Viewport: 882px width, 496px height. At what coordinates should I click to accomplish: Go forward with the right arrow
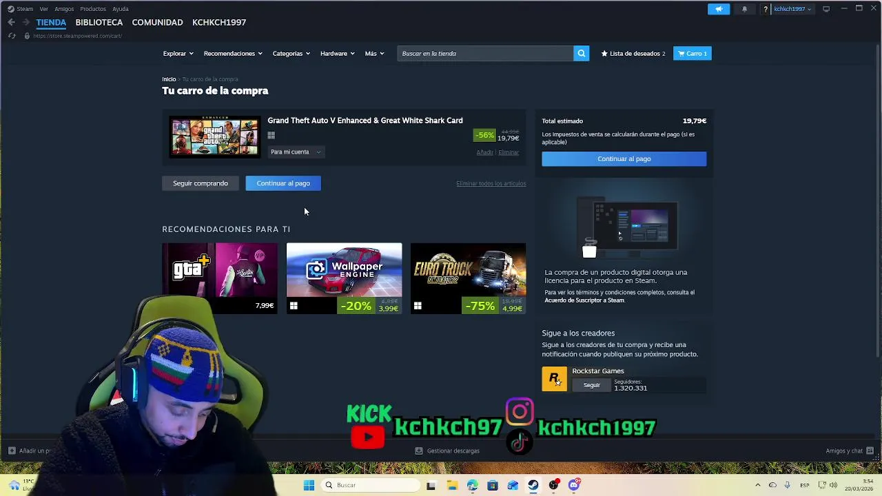click(x=25, y=22)
